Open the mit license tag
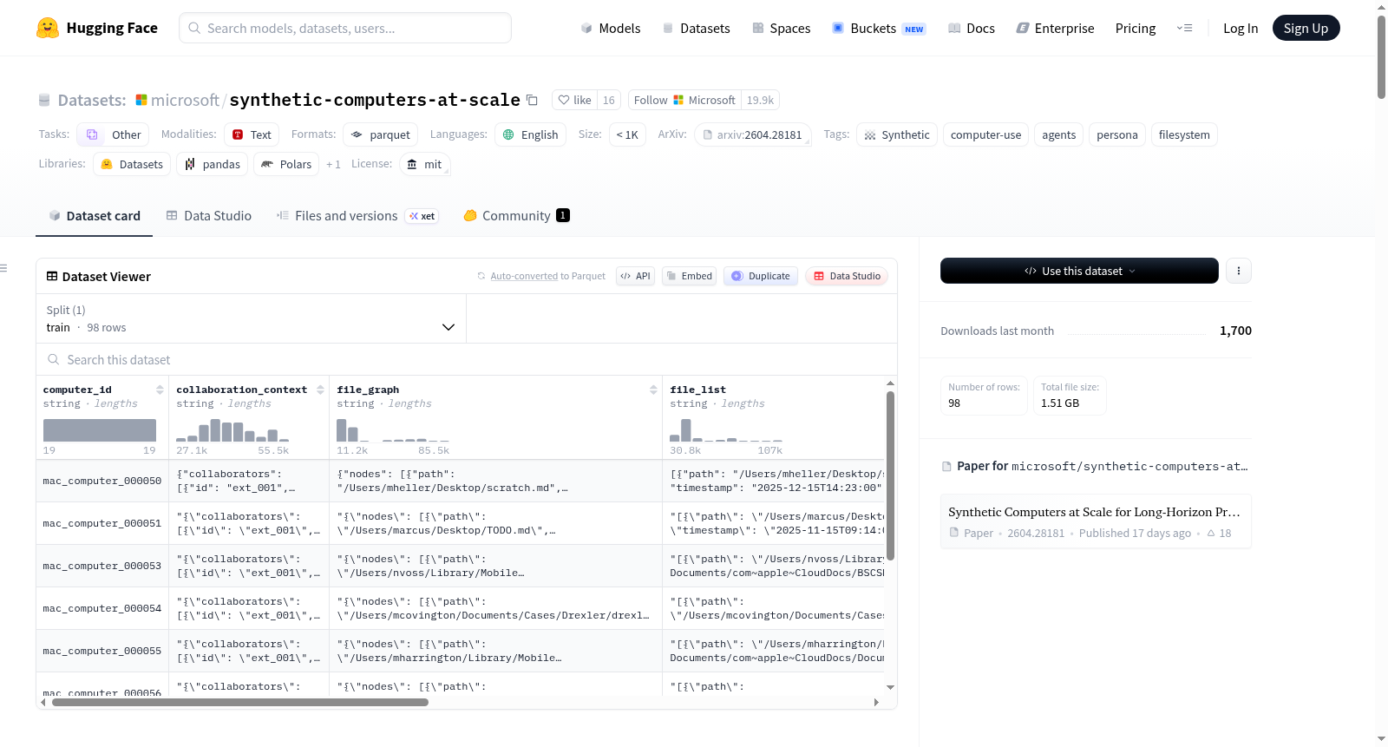The image size is (1388, 747). point(425,164)
